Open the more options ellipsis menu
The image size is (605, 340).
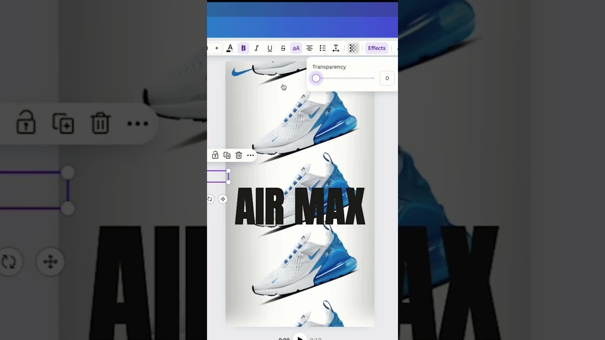[x=251, y=155]
